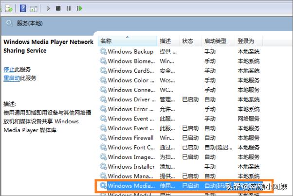Sort by the 启动类型 column header
This screenshot has height=196, width=293.
pyautogui.click(x=218, y=41)
